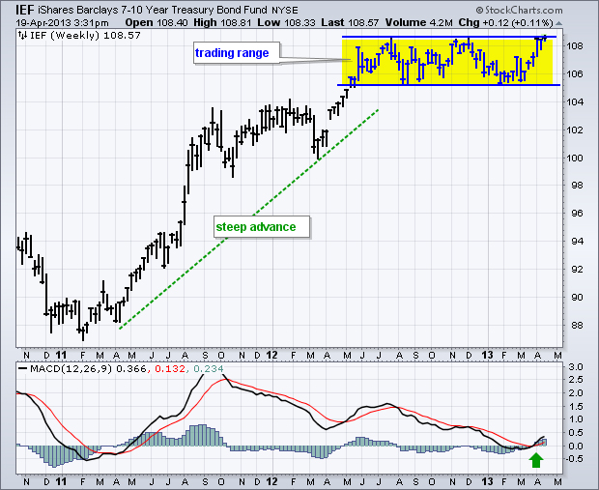Click the small triangle after Chg value

pos(558,24)
